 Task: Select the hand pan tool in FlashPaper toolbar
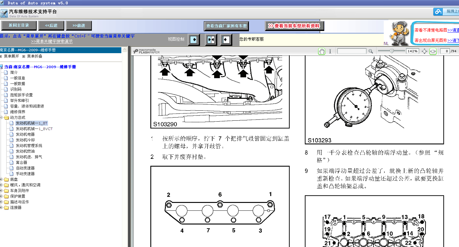[322, 51]
